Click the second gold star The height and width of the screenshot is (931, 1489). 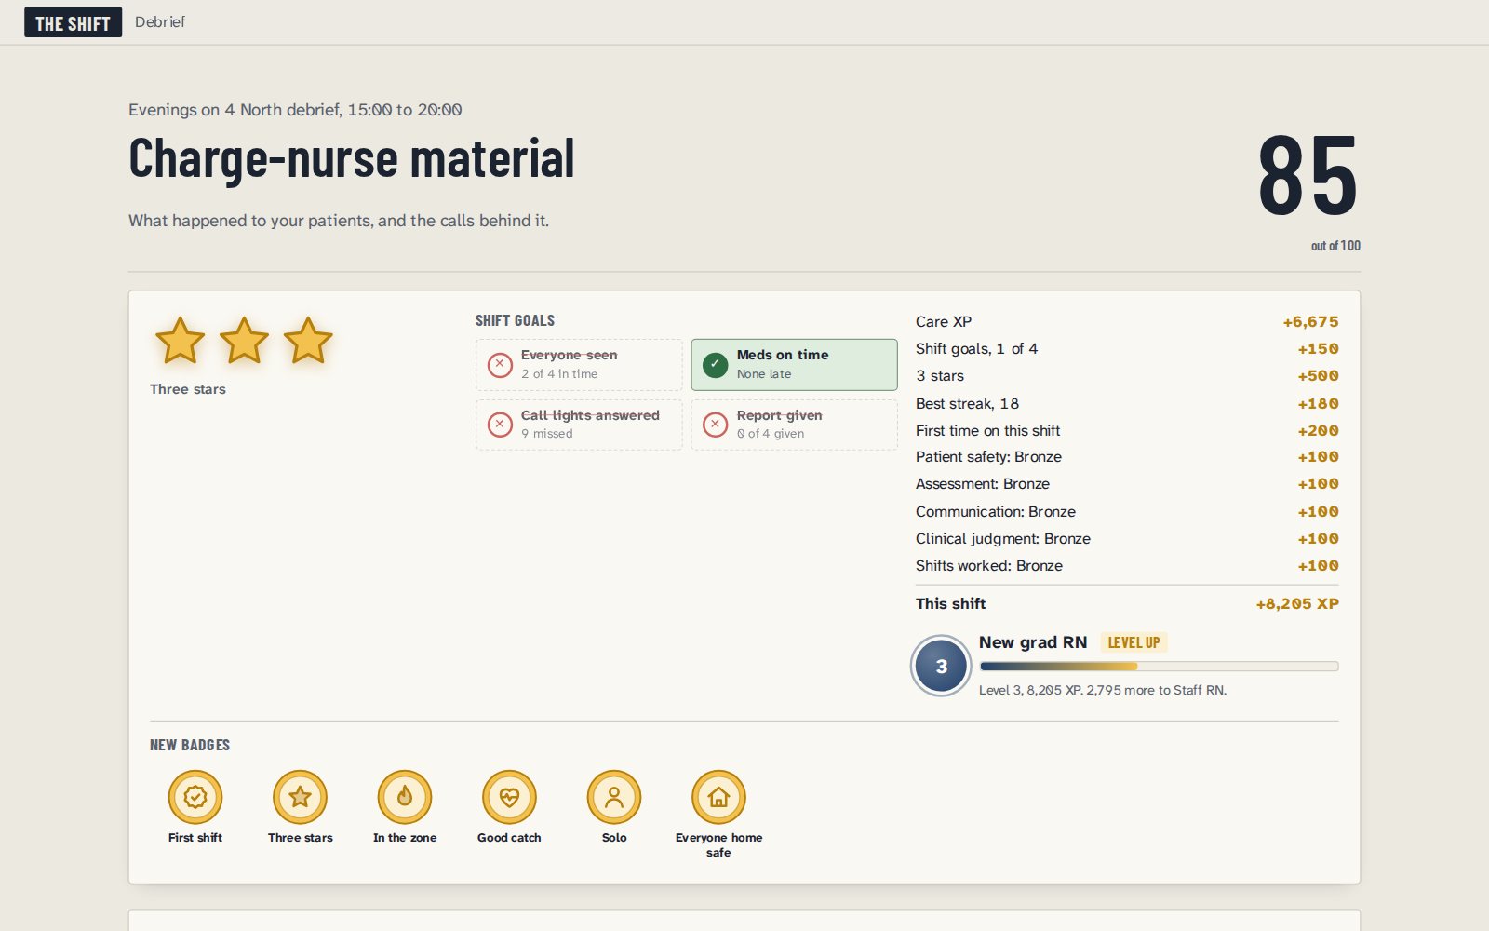point(244,341)
